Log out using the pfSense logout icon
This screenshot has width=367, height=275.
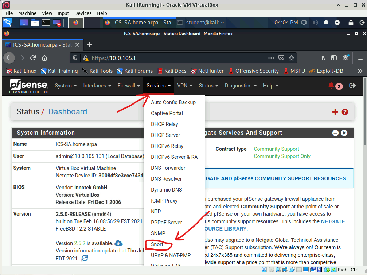352,86
